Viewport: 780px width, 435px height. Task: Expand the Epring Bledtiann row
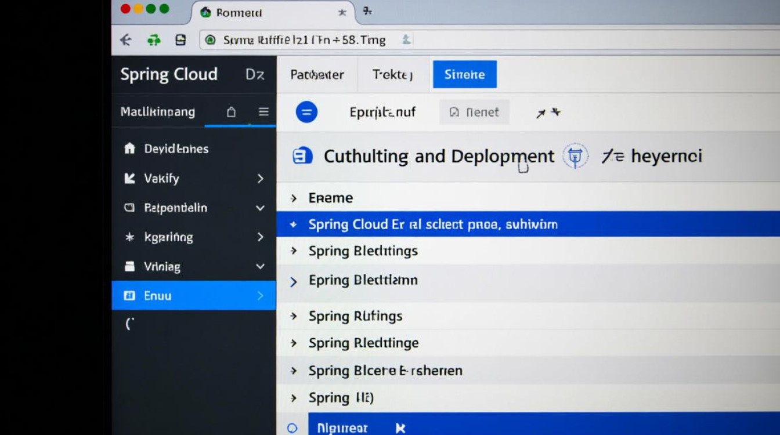pos(294,282)
